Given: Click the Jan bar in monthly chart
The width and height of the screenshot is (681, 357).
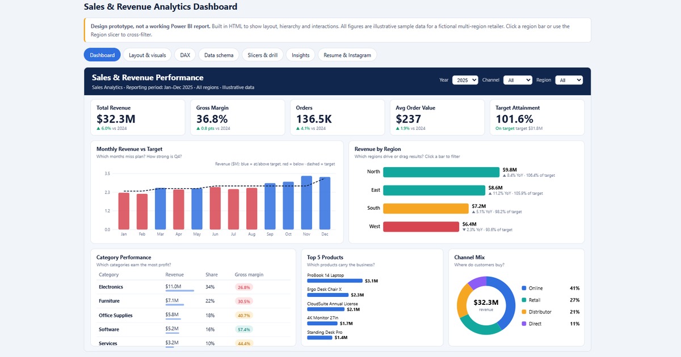Looking at the screenshot, I should tap(124, 211).
